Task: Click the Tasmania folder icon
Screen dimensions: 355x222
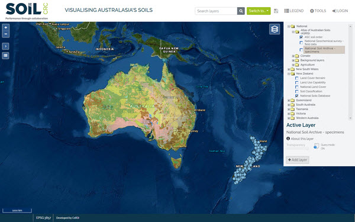Action: pos(293,109)
